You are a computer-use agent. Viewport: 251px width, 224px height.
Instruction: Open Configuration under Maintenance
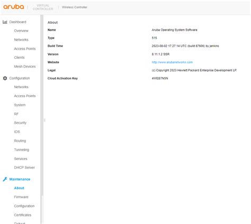click(24, 206)
